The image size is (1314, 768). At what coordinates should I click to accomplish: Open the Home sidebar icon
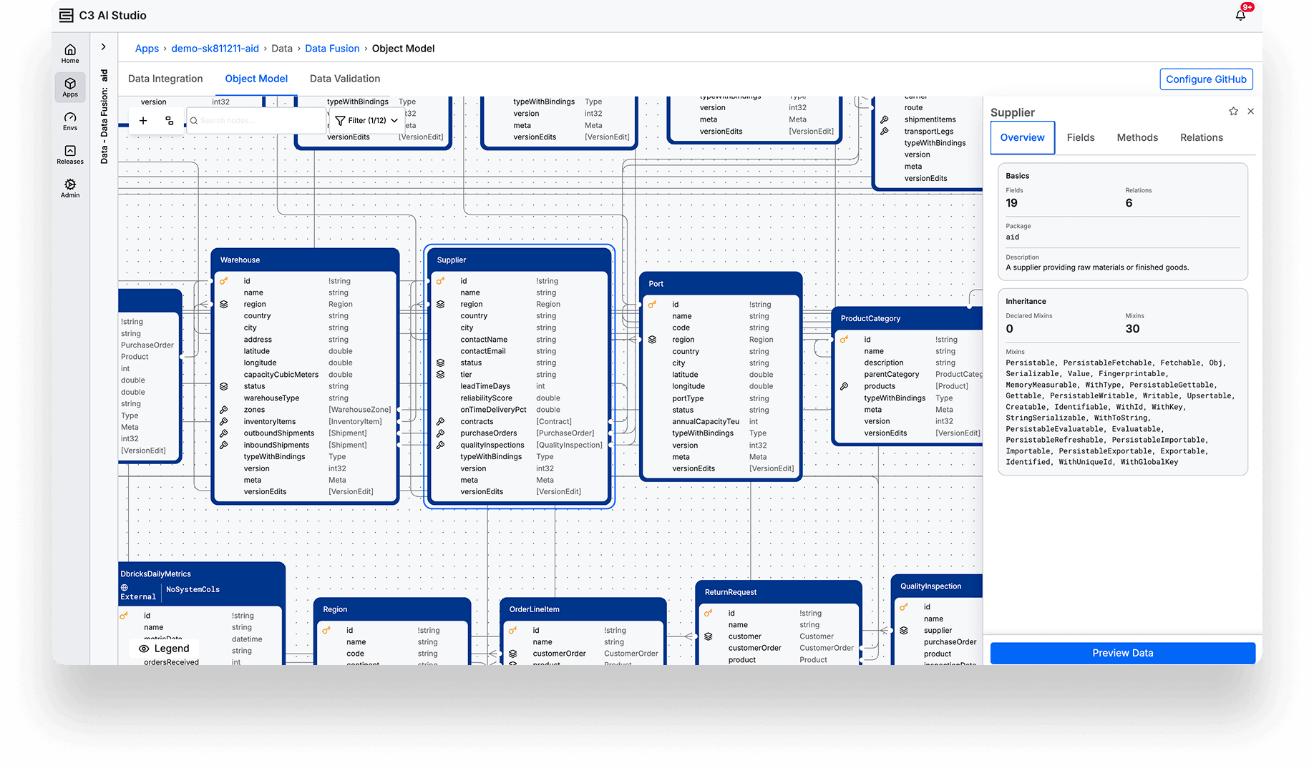(x=70, y=54)
